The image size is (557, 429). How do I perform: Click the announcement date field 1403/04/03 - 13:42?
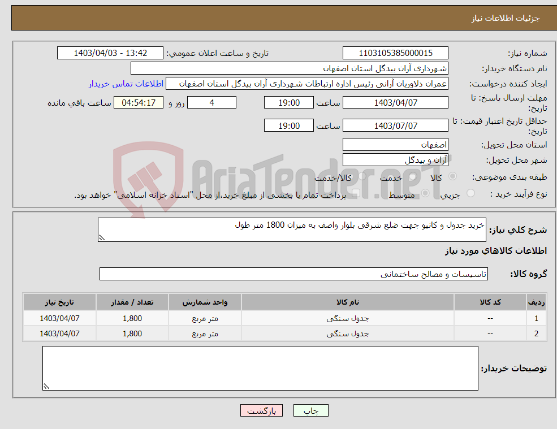point(110,53)
